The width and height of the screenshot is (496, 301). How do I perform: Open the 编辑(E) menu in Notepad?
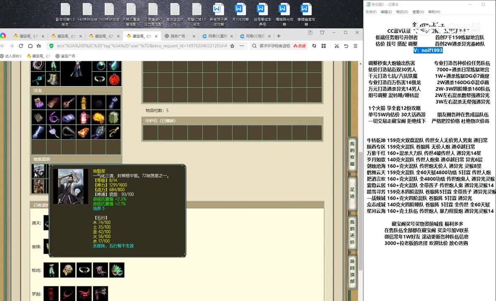pos(386,12)
